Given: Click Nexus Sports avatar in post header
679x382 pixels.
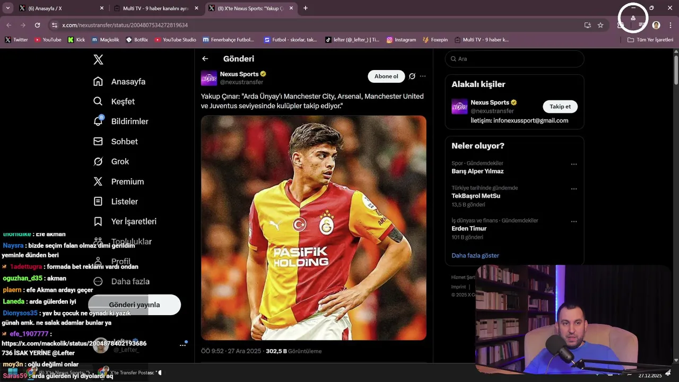Looking at the screenshot, I should click(x=209, y=77).
